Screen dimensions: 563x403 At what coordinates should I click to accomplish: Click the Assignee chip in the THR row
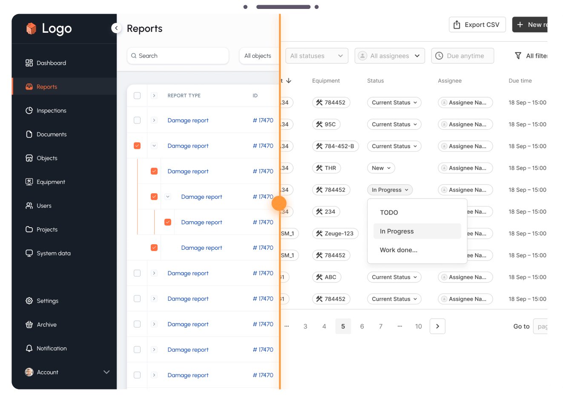pos(465,168)
